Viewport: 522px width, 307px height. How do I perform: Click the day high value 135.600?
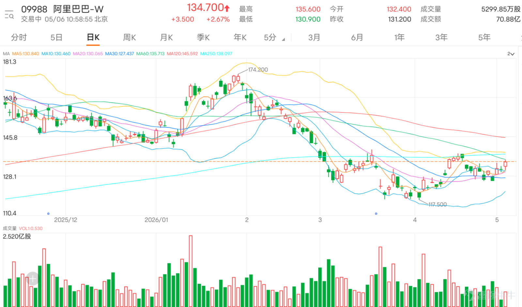tap(308, 9)
